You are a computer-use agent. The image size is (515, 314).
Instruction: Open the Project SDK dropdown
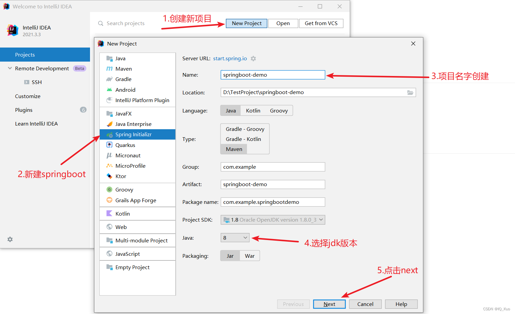273,220
